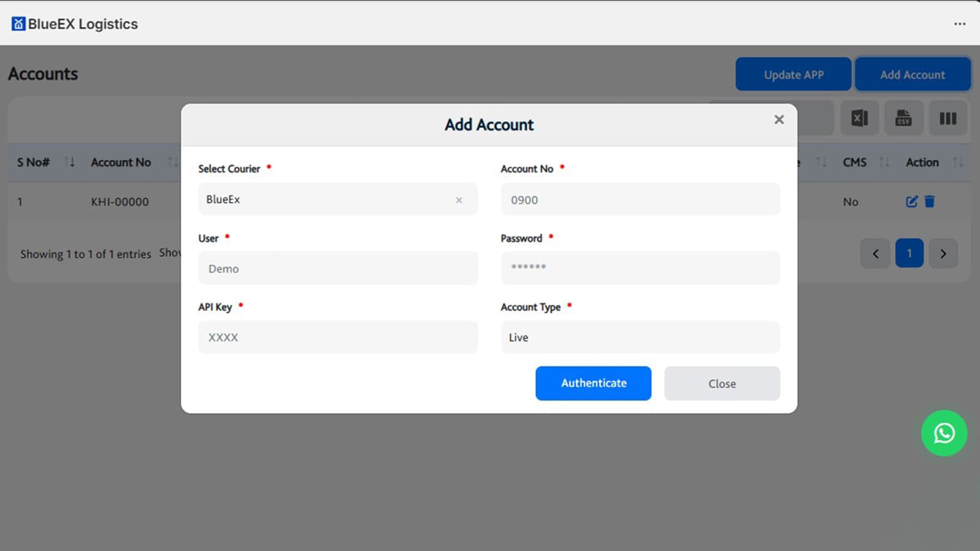Open WhatsApp support chat
The image size is (980, 551).
944,433
